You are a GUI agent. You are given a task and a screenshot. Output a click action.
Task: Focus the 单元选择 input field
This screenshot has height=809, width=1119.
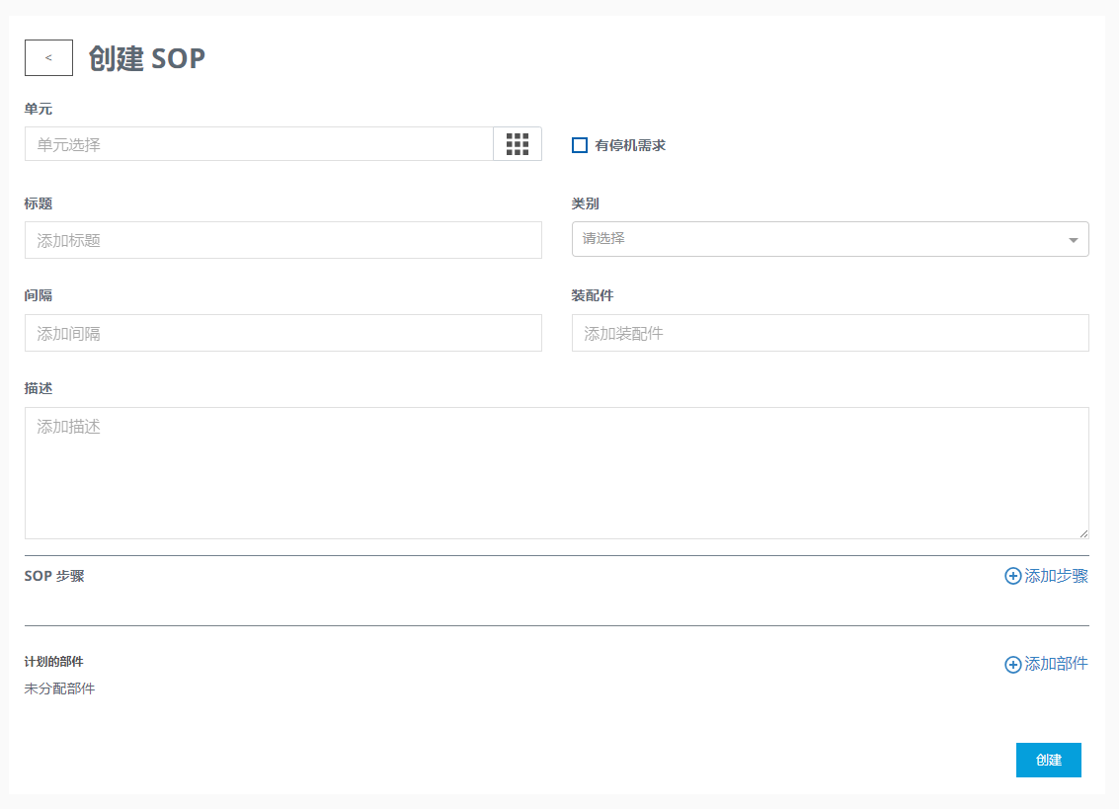[259, 144]
